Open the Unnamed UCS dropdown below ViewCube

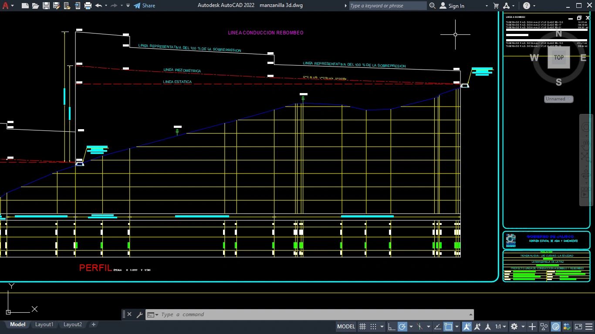[558, 99]
